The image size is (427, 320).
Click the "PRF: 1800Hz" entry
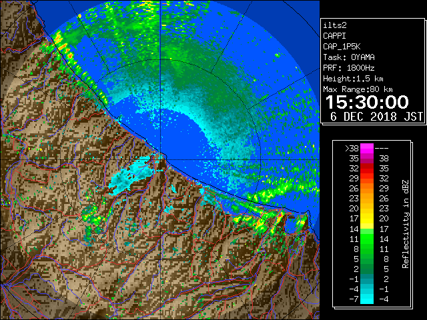point(349,68)
